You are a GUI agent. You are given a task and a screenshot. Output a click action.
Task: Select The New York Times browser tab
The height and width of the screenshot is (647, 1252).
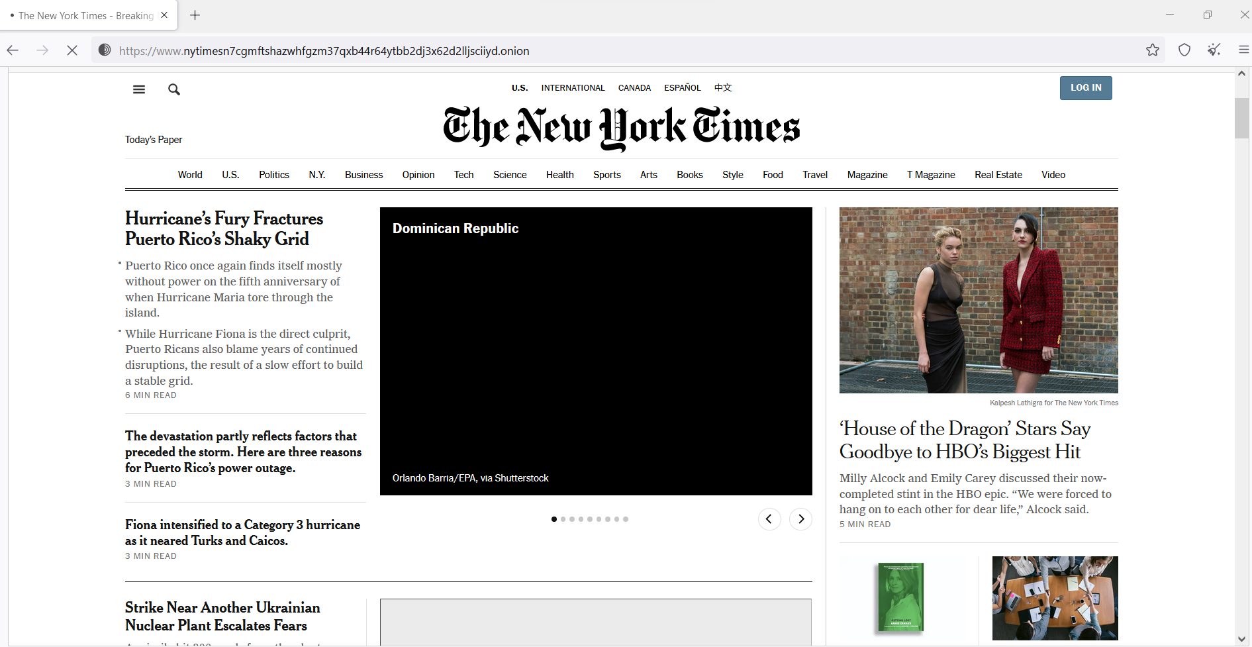(x=84, y=15)
